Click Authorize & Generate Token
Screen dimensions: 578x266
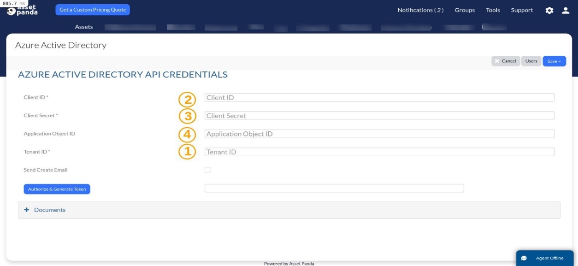[57, 189]
